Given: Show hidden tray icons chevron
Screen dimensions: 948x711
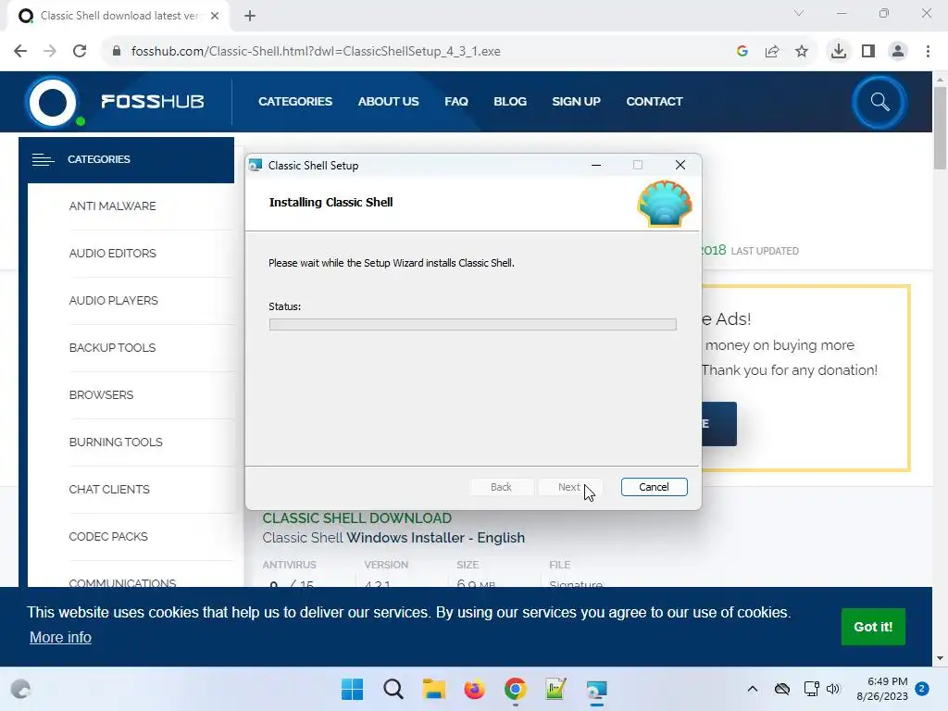Looking at the screenshot, I should tap(752, 689).
